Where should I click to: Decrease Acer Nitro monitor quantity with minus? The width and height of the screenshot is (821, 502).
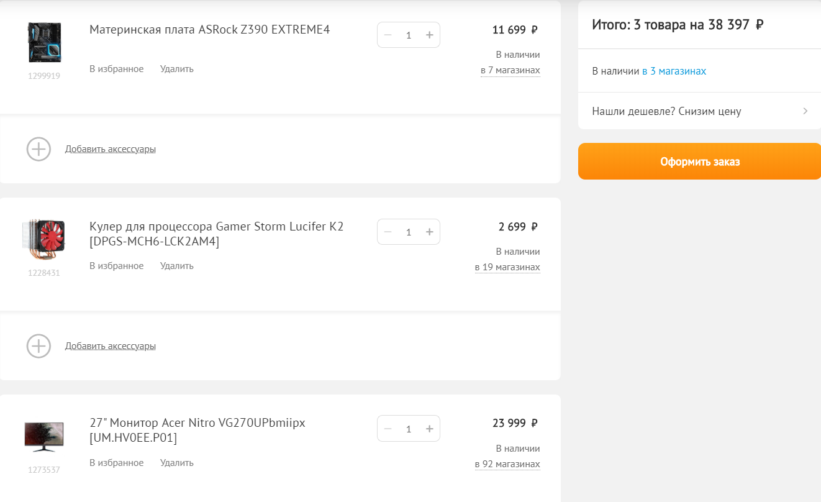point(388,429)
